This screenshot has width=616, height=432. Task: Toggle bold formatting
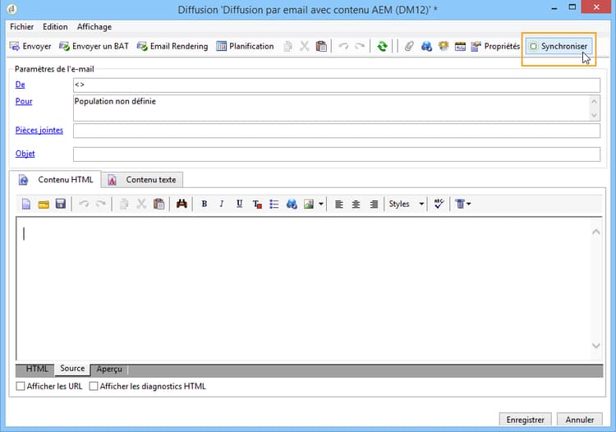[x=205, y=204]
